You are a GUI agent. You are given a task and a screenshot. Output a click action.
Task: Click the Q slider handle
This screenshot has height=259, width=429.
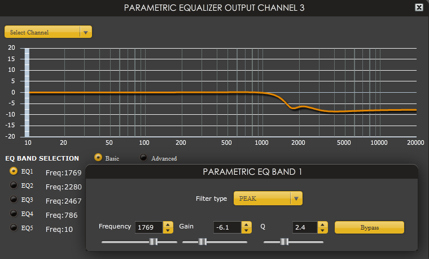click(x=284, y=241)
